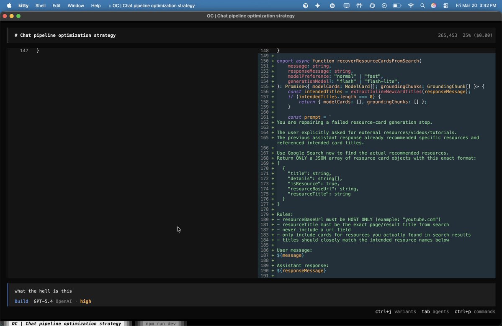Open the Shell menu
The height and width of the screenshot is (326, 502).
(40, 5)
